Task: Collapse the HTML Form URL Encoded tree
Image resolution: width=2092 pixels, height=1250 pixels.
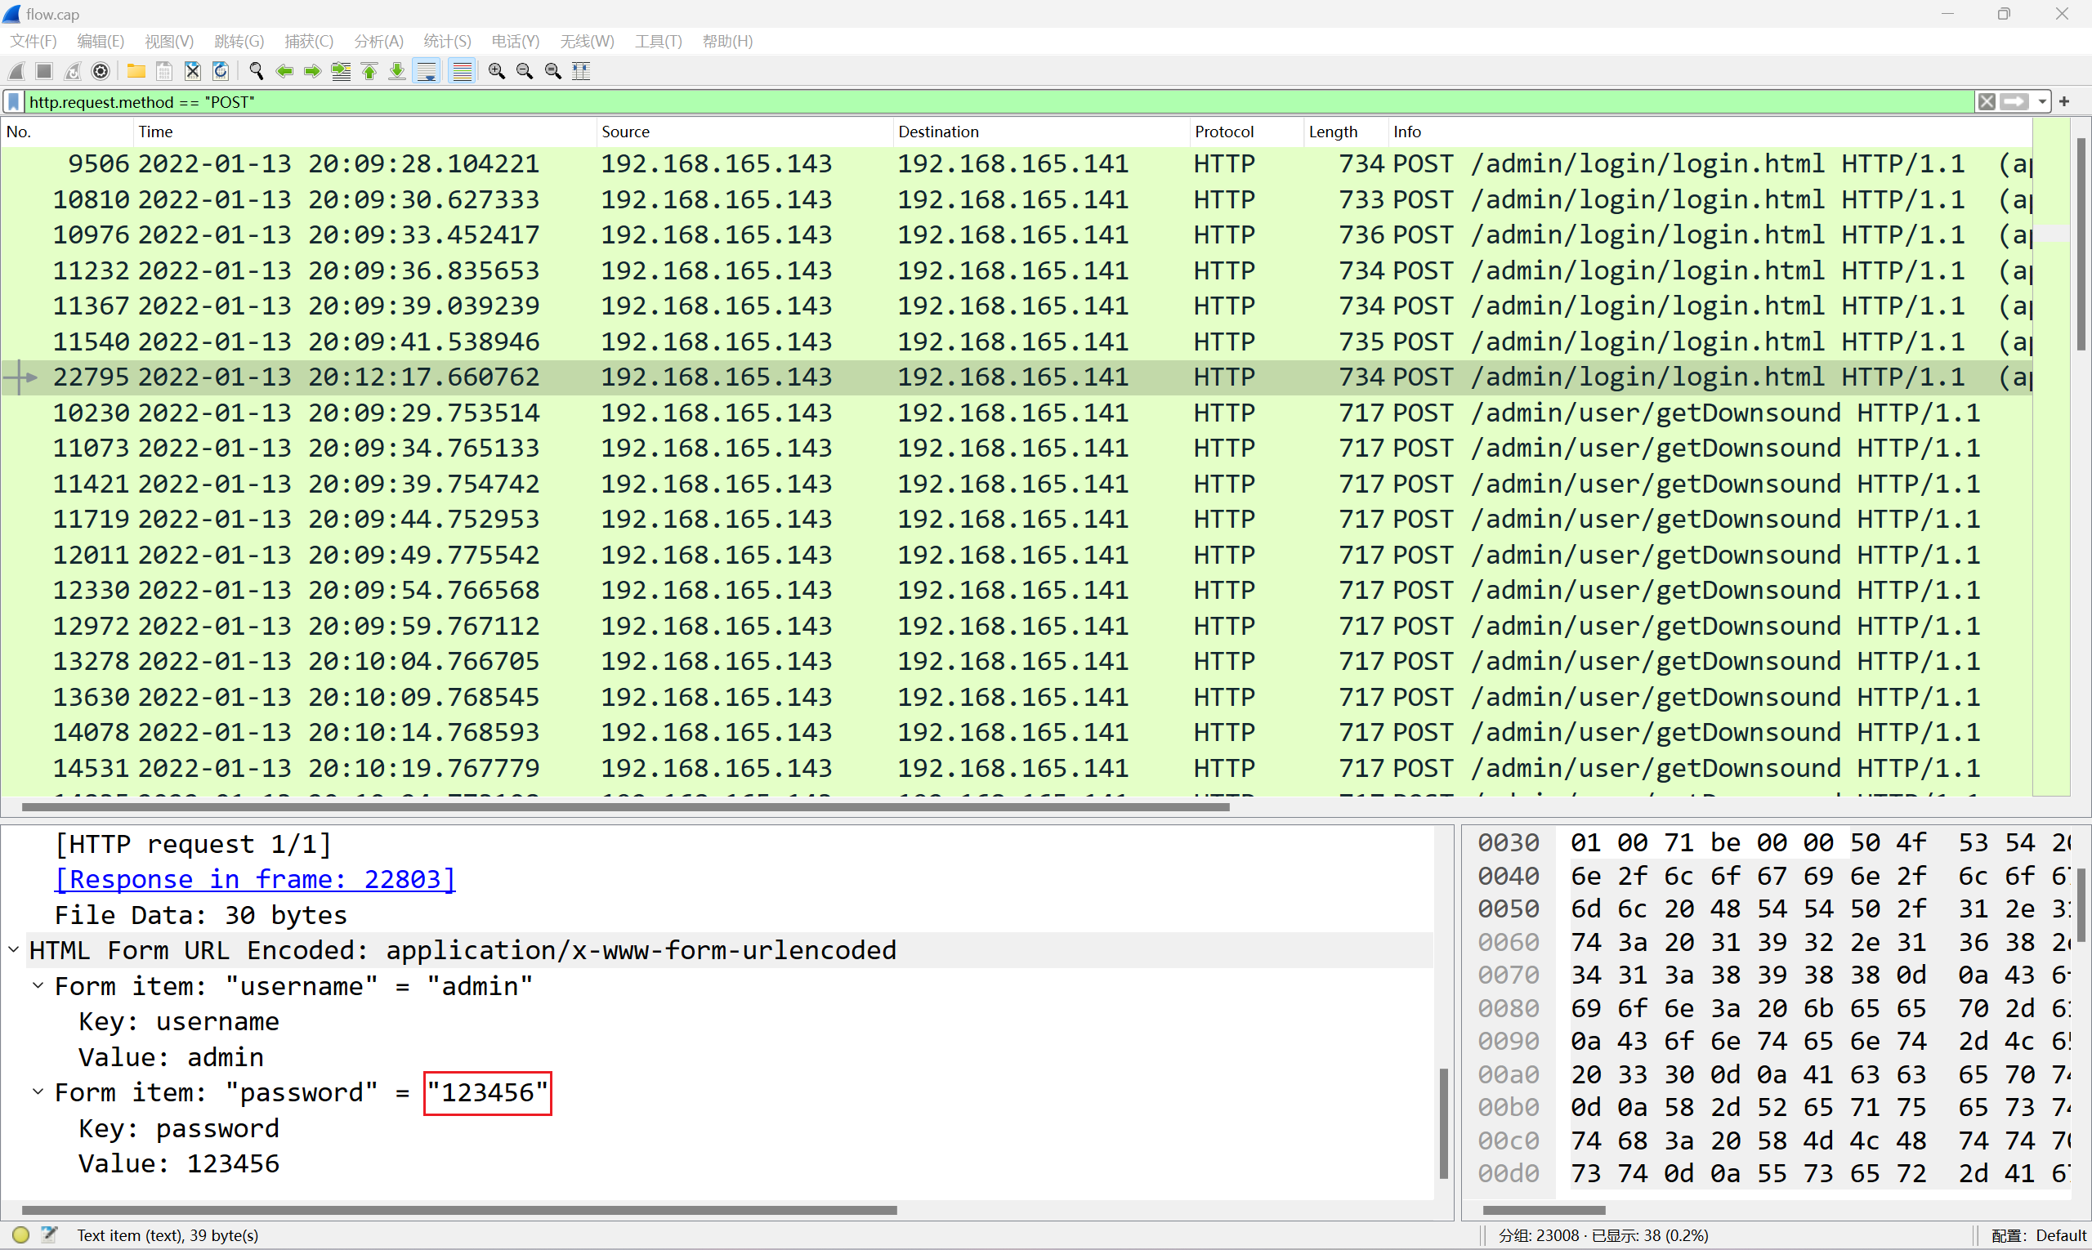Action: (15, 950)
